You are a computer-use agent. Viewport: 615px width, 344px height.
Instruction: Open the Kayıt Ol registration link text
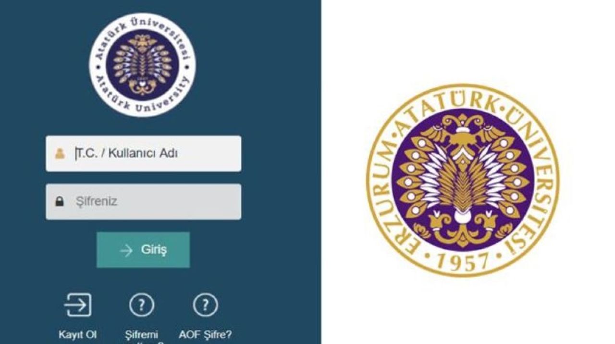click(x=78, y=335)
